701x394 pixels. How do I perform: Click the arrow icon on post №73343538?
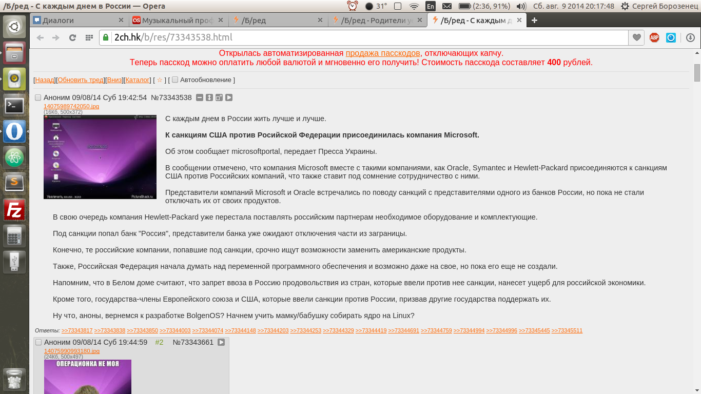(x=229, y=97)
